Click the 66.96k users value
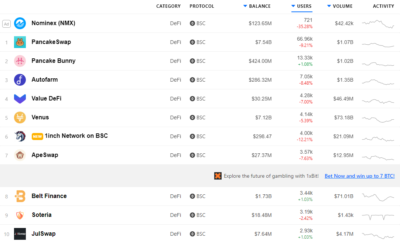400x242 pixels. [x=305, y=39]
